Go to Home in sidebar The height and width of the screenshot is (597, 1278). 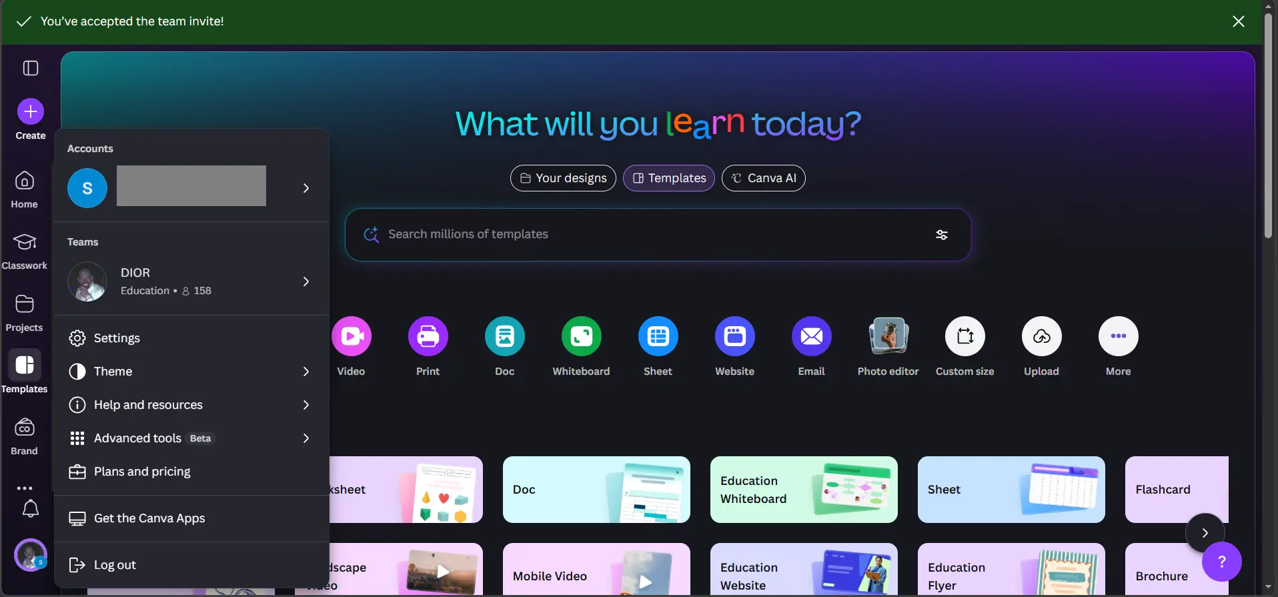click(x=25, y=189)
